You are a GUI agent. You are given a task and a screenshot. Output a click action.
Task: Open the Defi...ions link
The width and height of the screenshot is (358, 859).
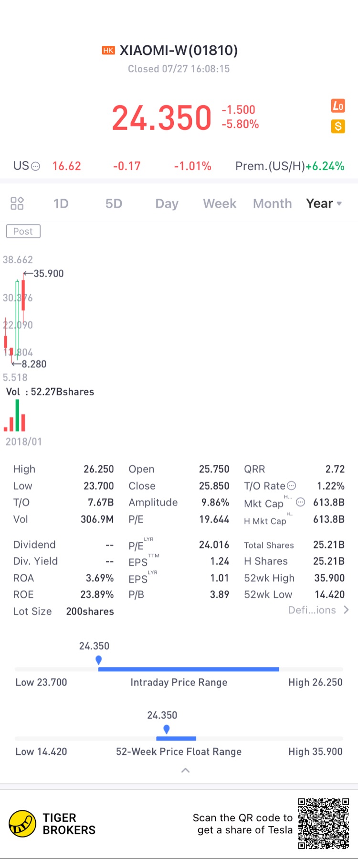click(312, 610)
